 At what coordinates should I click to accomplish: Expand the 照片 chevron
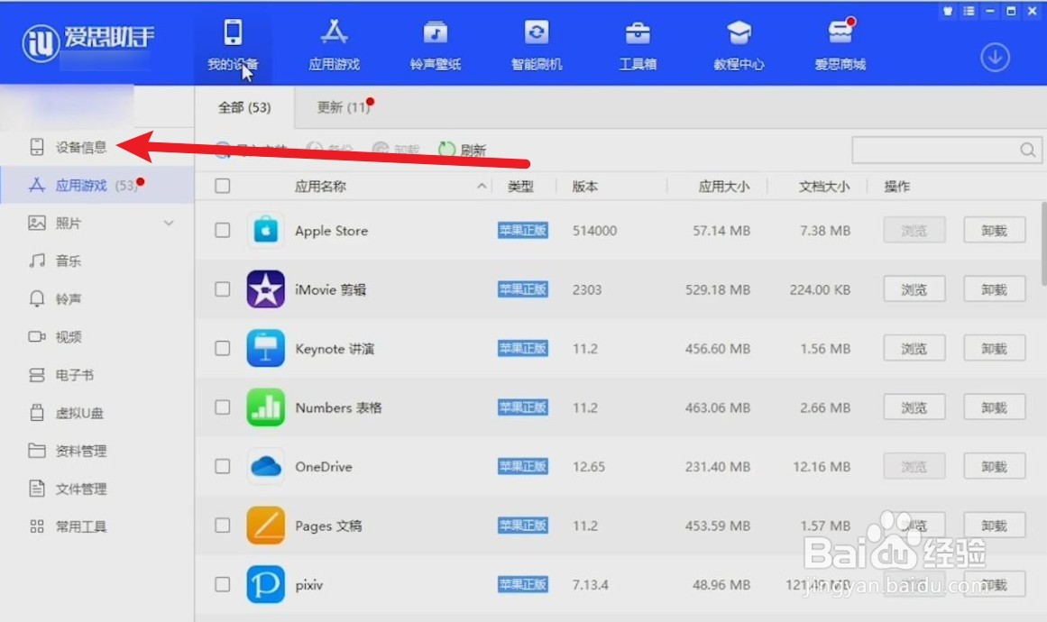coord(169,223)
